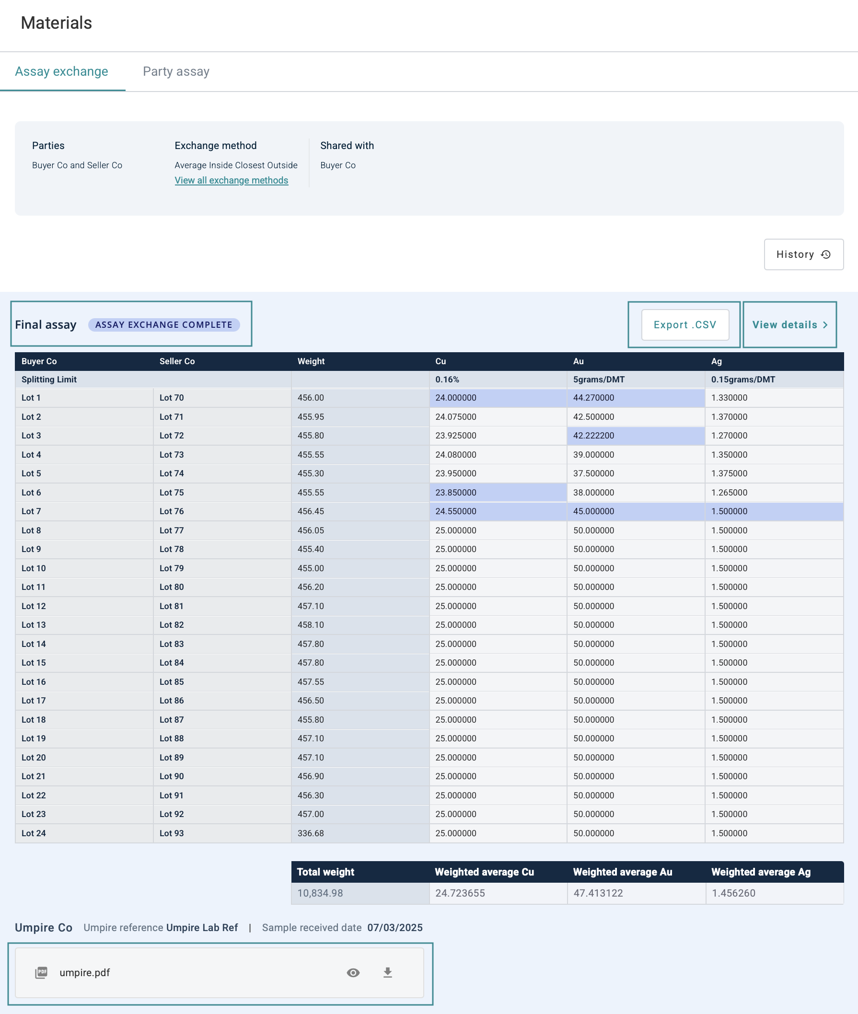Image resolution: width=858 pixels, height=1014 pixels.
Task: Click the Assay Exchange Complete status badge
Action: click(x=163, y=325)
